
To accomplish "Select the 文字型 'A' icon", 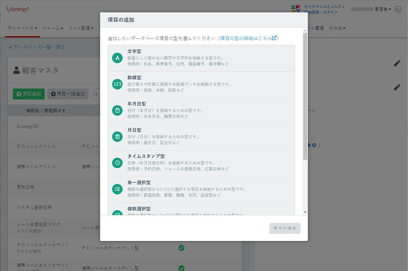I will 117,58.
